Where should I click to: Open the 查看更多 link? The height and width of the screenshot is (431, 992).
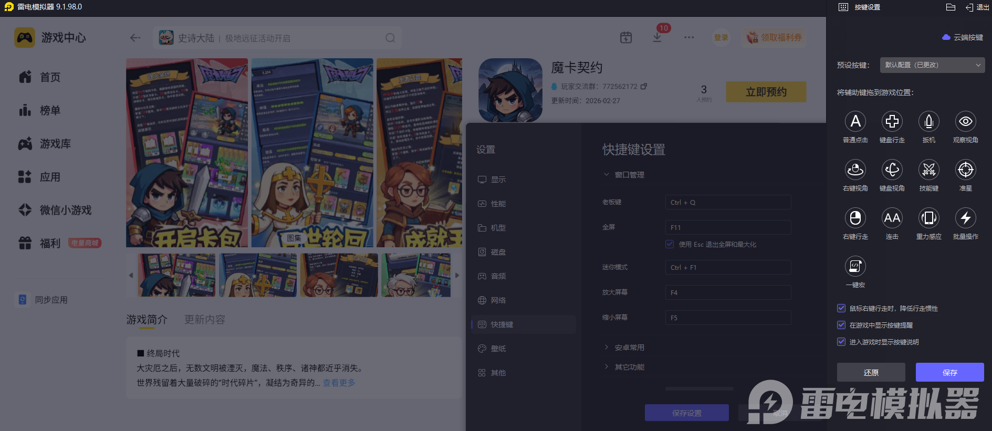tap(339, 383)
